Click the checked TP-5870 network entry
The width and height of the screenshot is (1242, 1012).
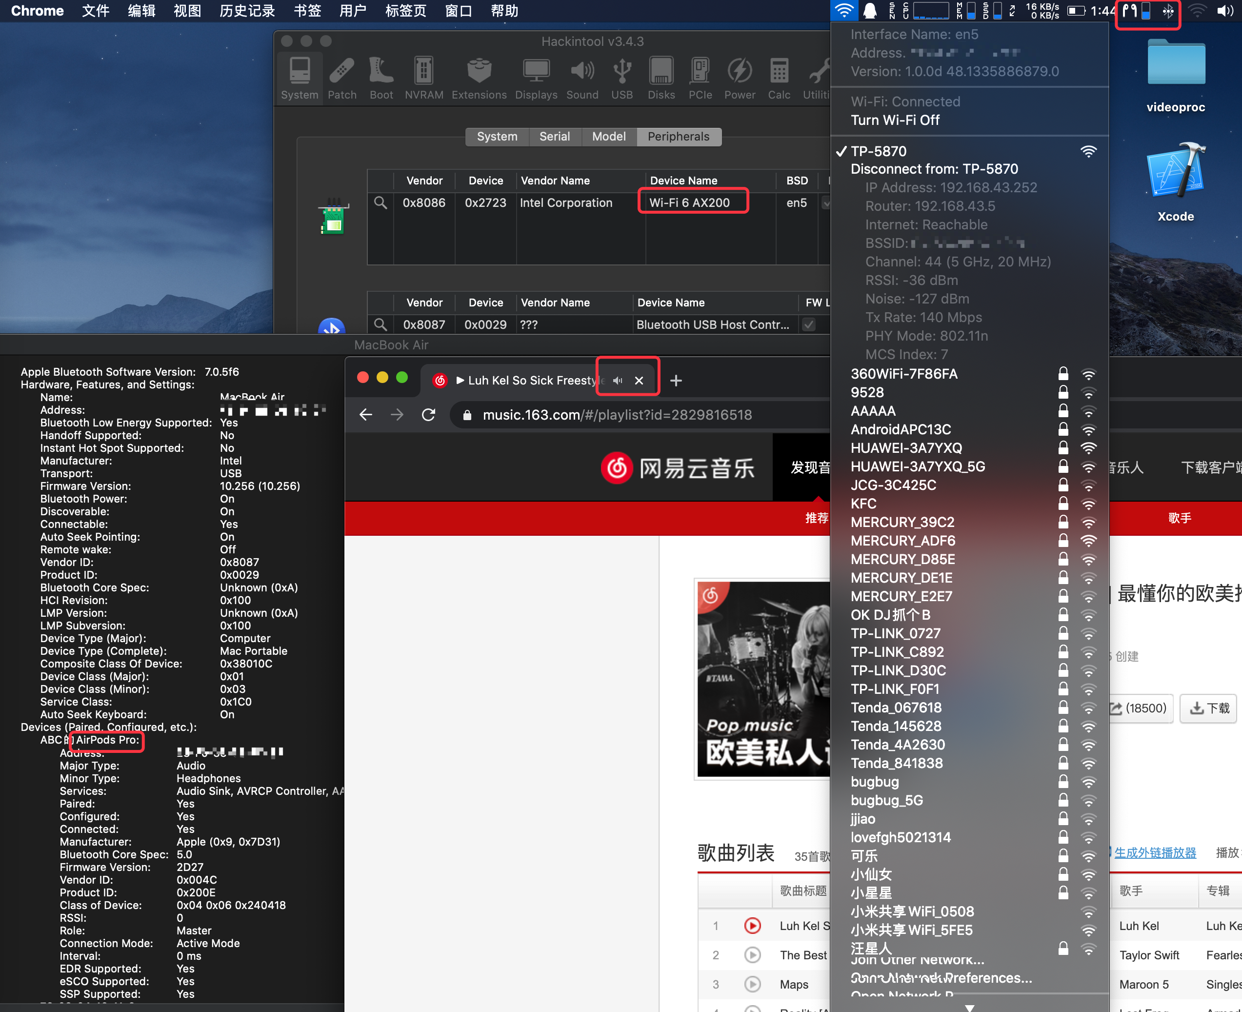(x=969, y=151)
